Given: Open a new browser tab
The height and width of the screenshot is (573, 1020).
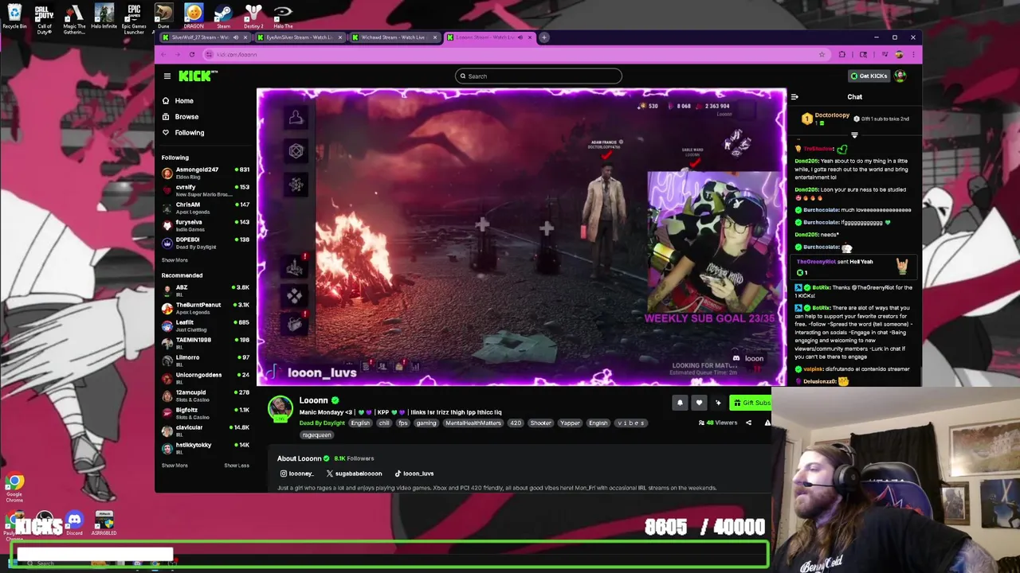Looking at the screenshot, I should pyautogui.click(x=544, y=37).
